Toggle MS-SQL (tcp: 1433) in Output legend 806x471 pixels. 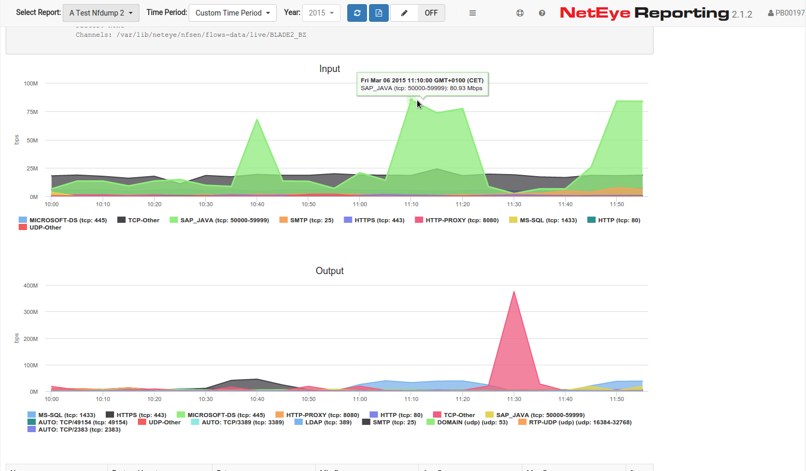(62, 415)
